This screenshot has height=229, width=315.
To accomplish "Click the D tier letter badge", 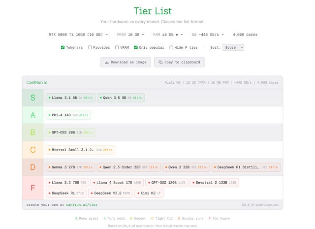I will point(32,167).
